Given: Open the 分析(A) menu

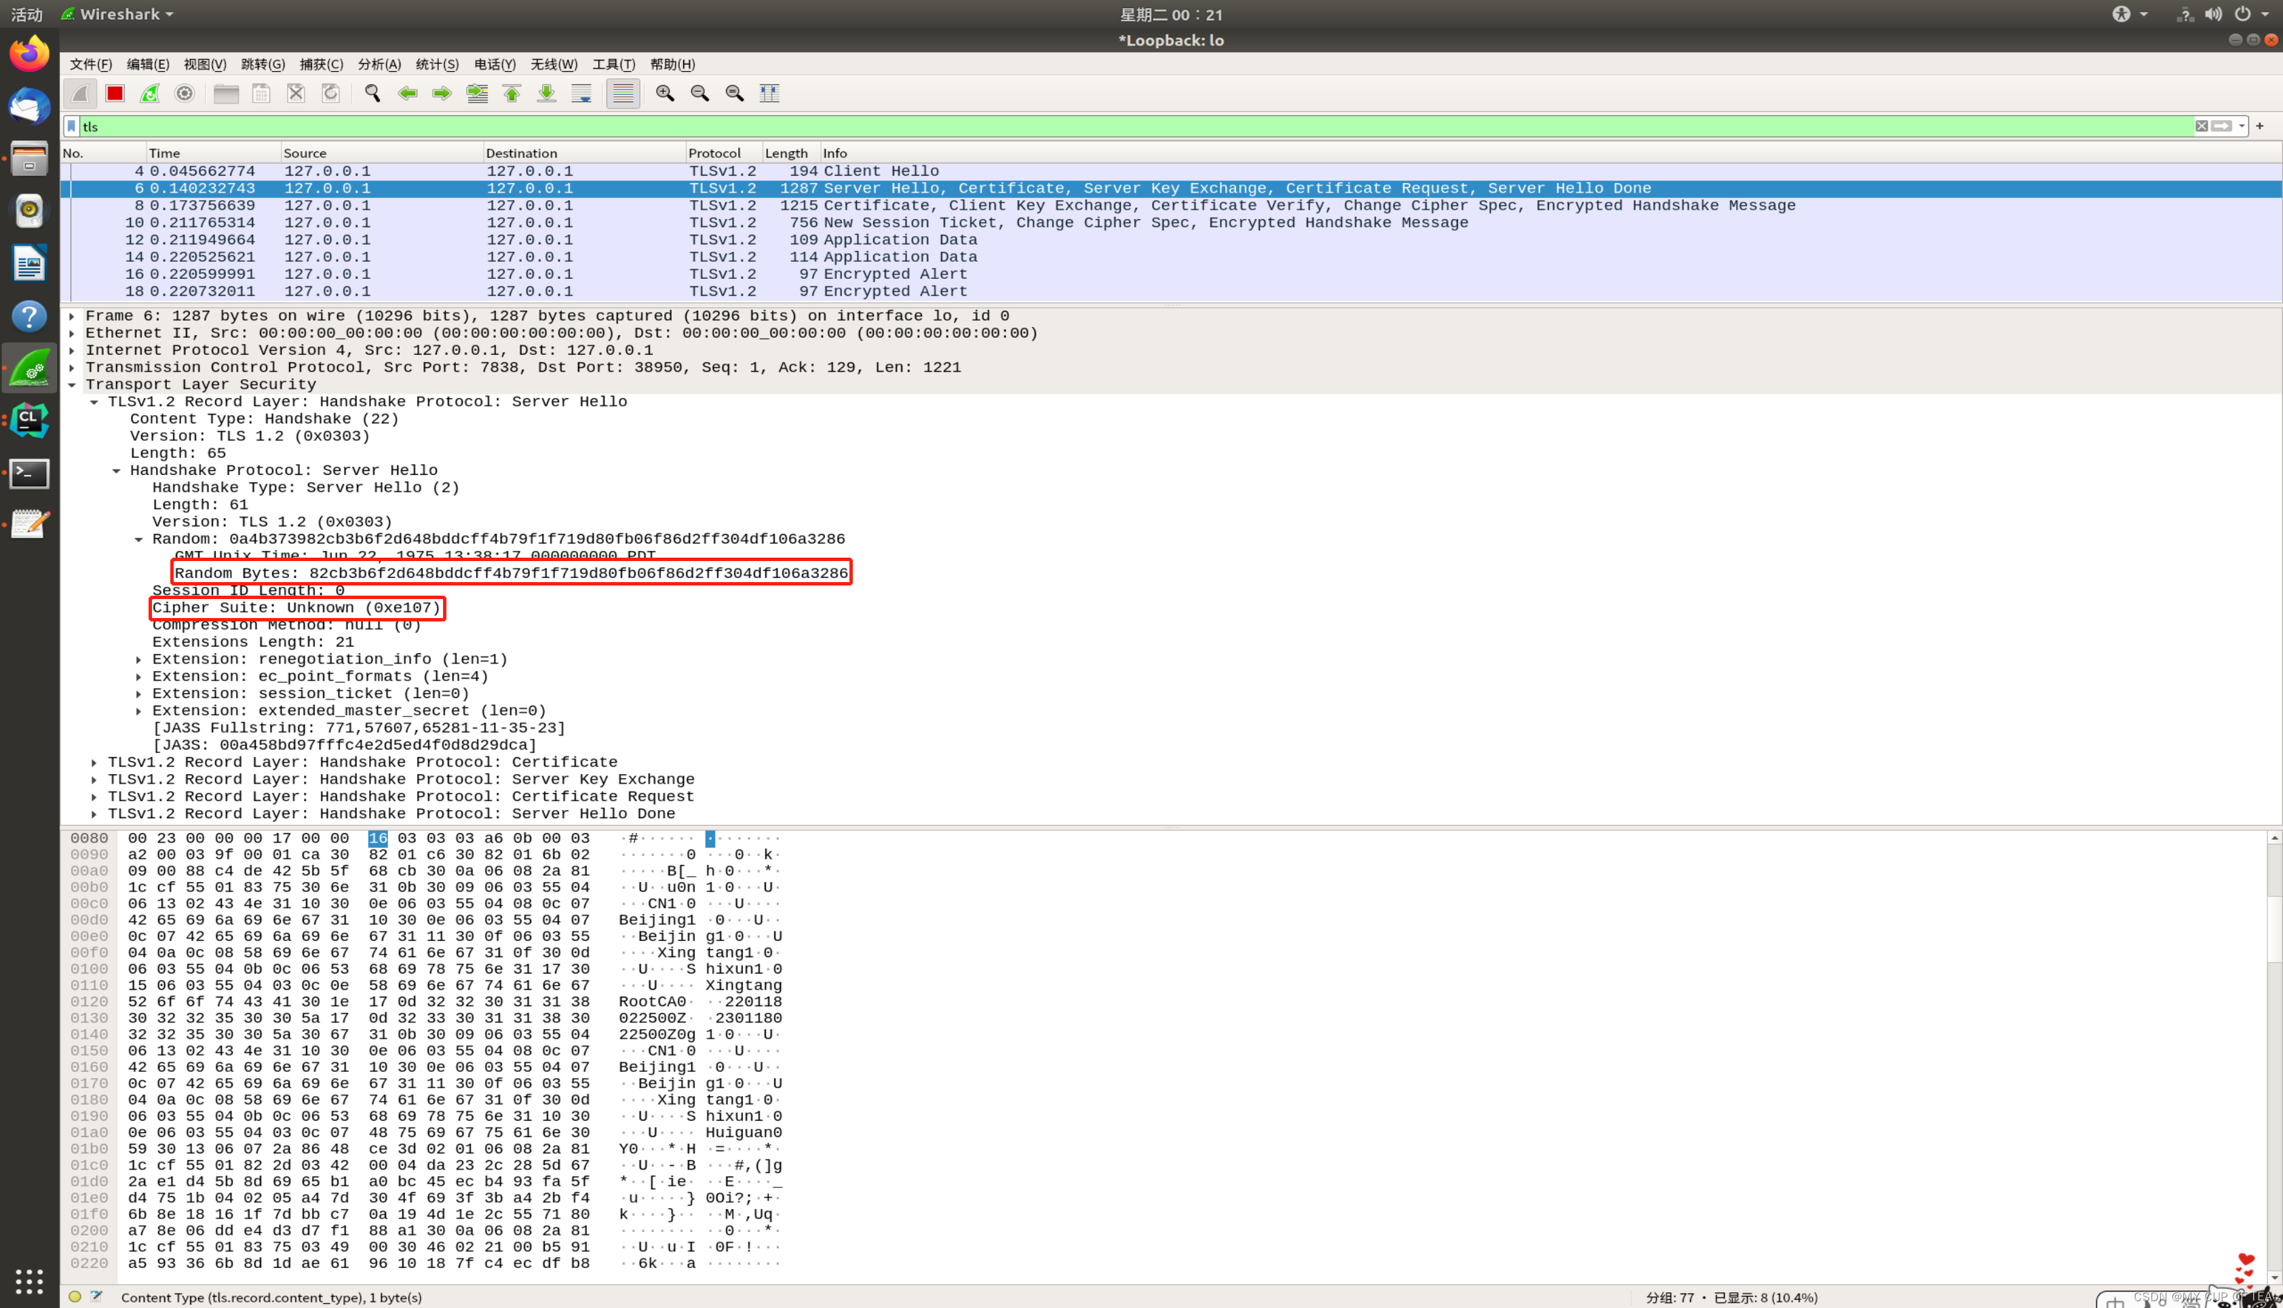Looking at the screenshot, I should click(x=379, y=64).
